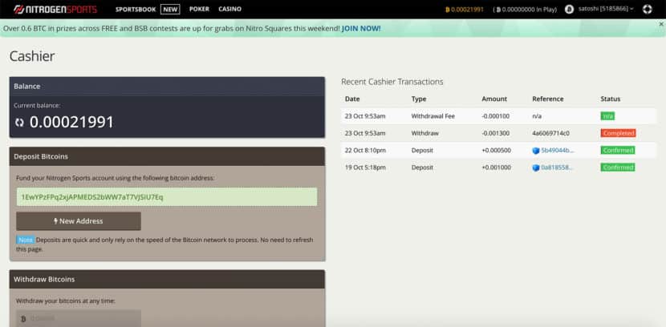Click the Deposit Bitcoins panel header
This screenshot has width=666, height=327.
coord(167,156)
